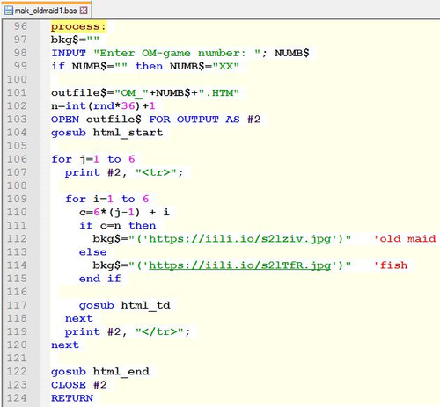
Task: Click line number 112 in margin
Action: pos(17,238)
